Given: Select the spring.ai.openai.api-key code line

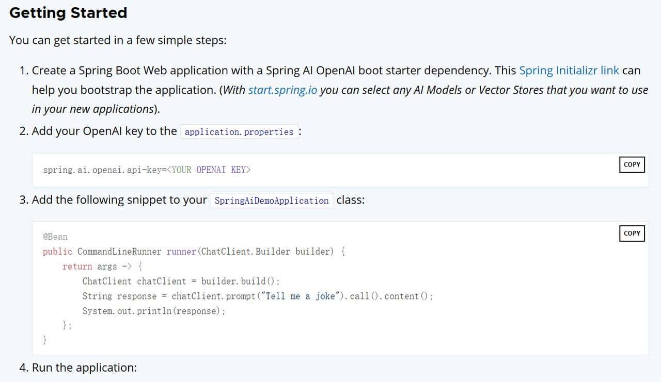Looking at the screenshot, I should point(147,170).
